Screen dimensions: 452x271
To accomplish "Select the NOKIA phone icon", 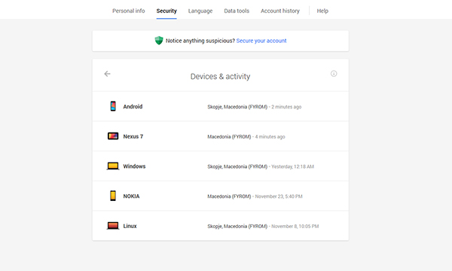I will pos(113,196).
